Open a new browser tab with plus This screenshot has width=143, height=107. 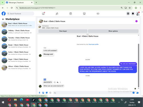[36, 3]
